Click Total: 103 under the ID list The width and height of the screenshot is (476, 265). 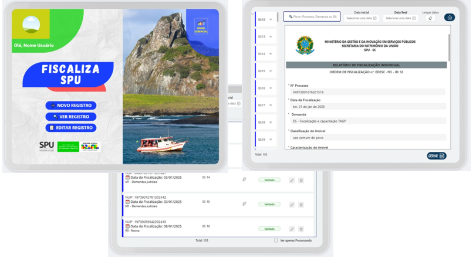point(261,154)
